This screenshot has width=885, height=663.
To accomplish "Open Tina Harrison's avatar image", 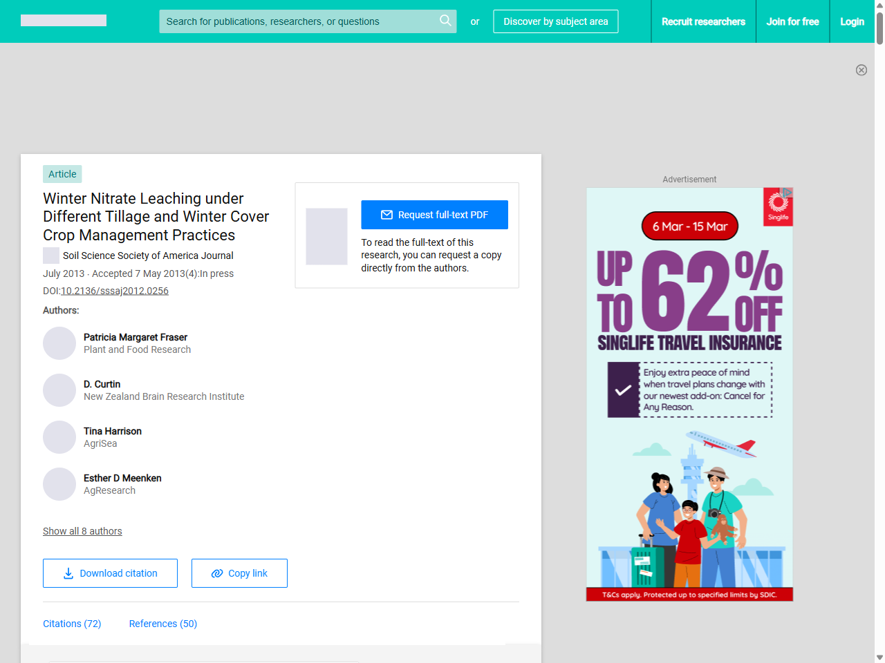I will [59, 437].
